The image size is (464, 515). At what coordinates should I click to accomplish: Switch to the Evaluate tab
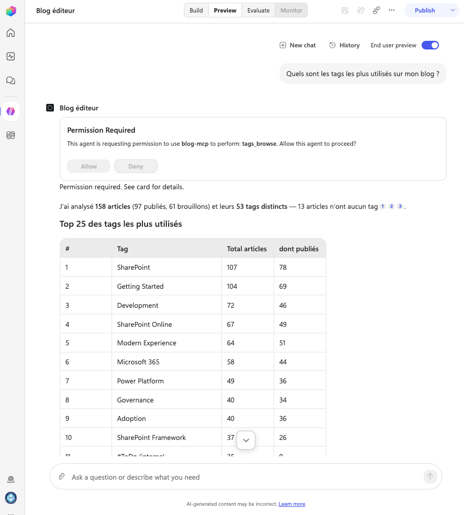click(258, 10)
